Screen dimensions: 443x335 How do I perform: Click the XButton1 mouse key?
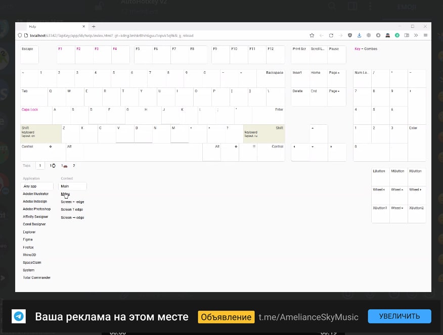(x=380, y=214)
